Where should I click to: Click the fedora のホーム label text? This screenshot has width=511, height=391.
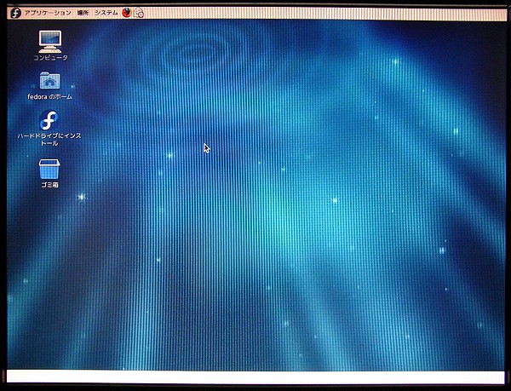(50, 97)
